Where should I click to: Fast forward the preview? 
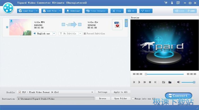pyautogui.click(x=145, y=82)
